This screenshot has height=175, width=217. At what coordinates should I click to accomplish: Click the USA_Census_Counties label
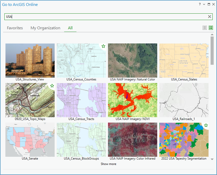point(81,79)
